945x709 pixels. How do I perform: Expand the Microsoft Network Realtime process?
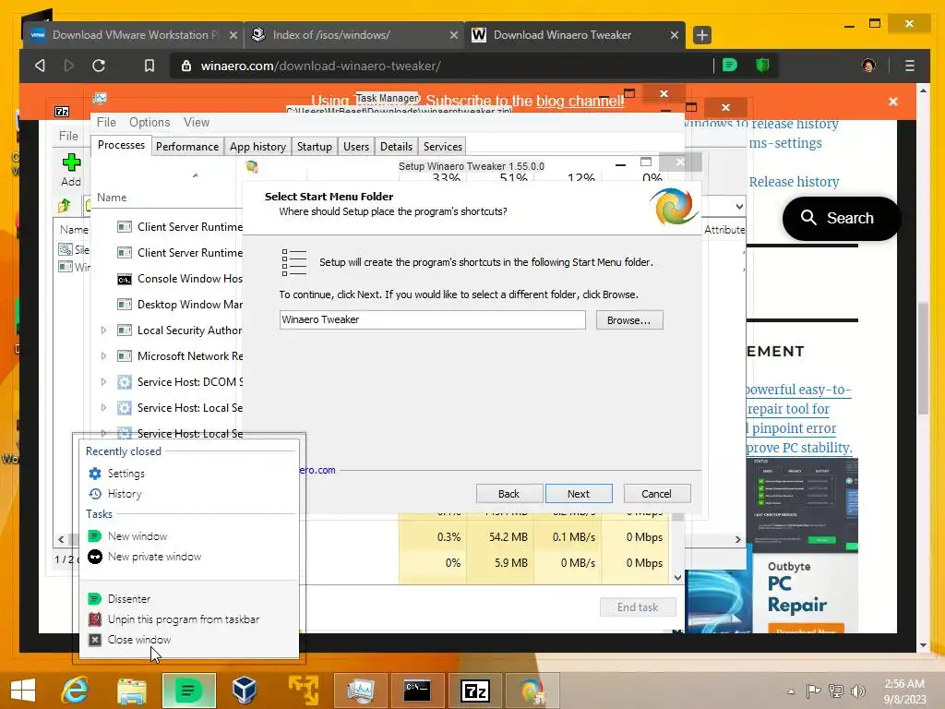coord(103,356)
